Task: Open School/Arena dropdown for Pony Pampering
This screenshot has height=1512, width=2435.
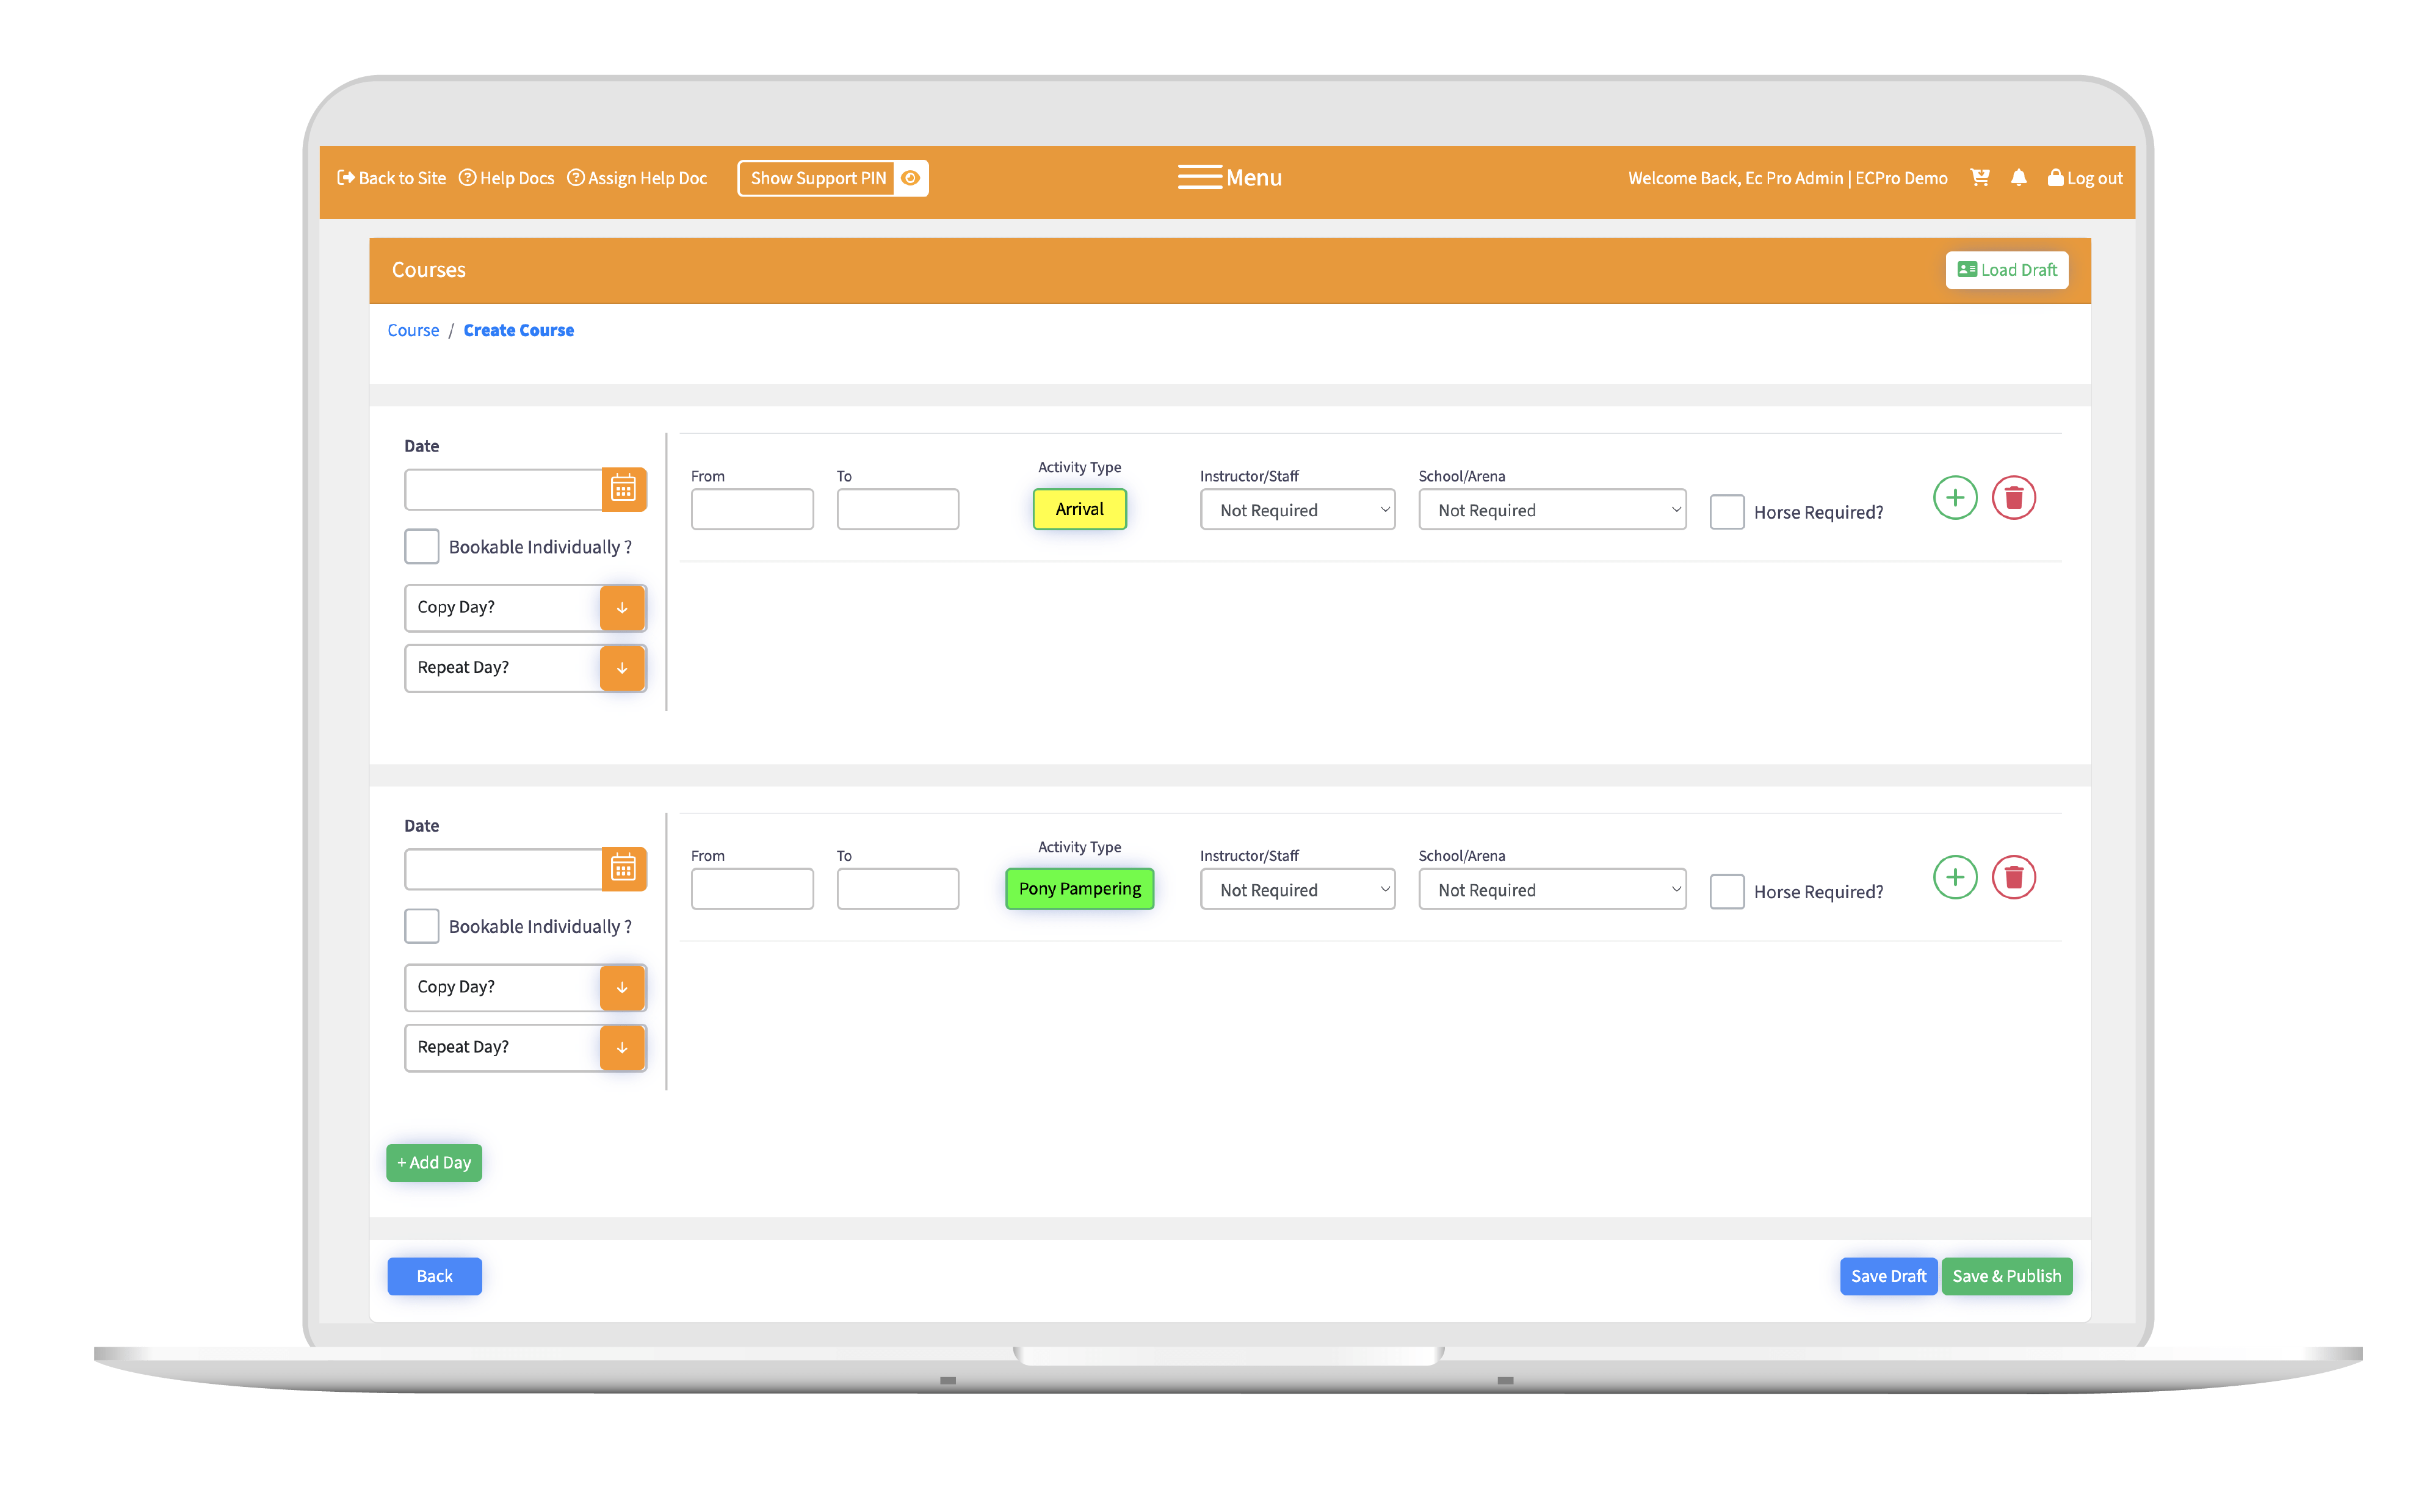Action: (x=1550, y=890)
